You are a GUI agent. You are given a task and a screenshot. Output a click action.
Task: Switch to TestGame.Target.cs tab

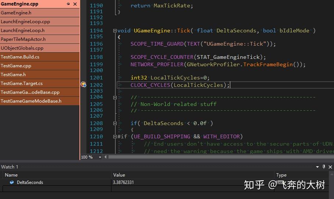pos(40,83)
